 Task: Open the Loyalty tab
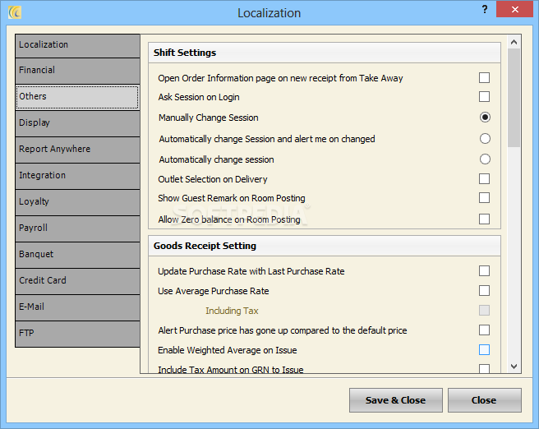tap(78, 202)
